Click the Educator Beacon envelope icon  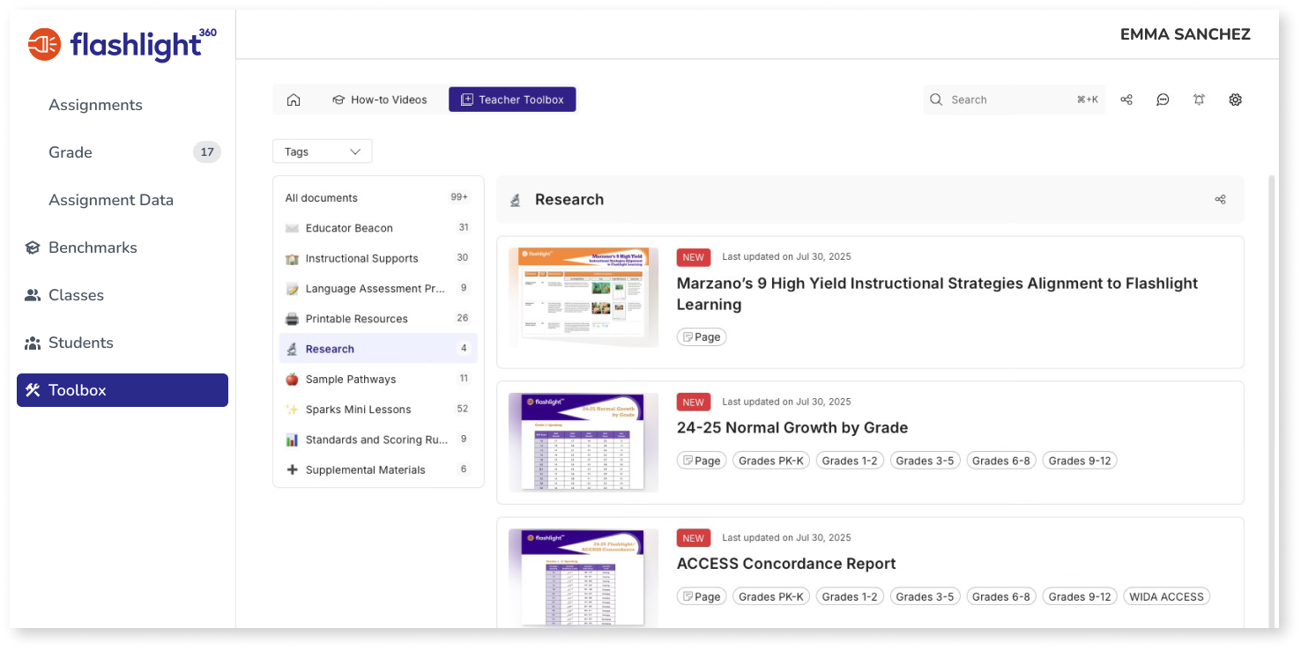[292, 228]
